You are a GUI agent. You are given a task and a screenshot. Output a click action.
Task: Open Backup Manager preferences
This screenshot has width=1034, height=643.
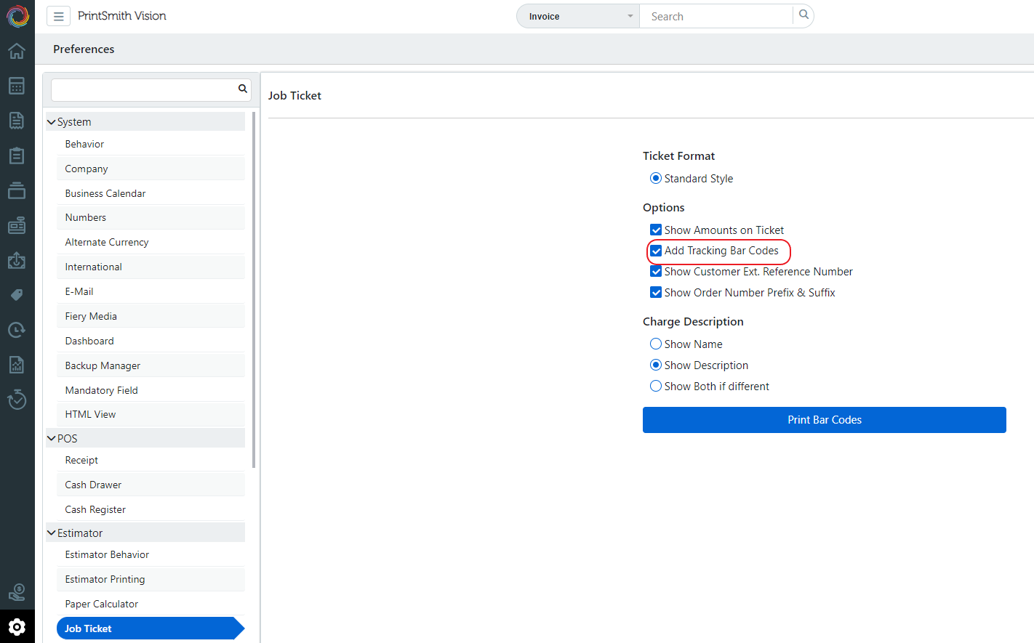pyautogui.click(x=151, y=365)
